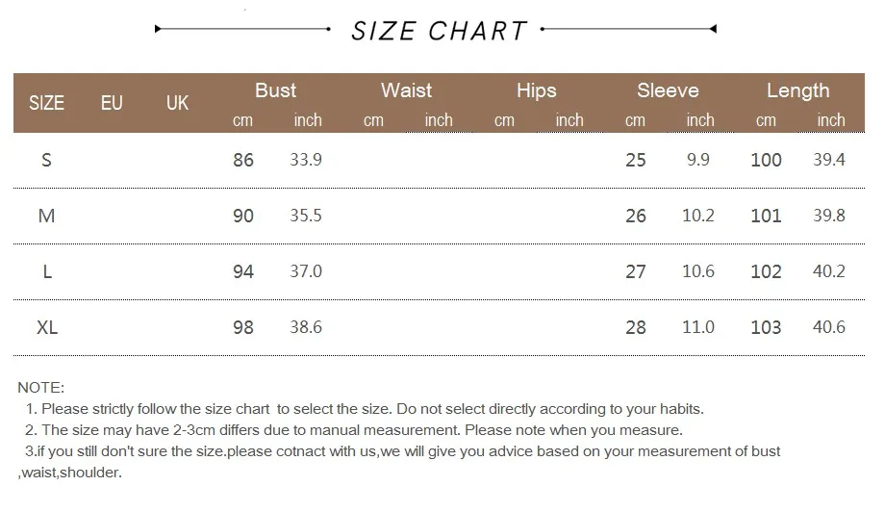Image resolution: width=885 pixels, height=512 pixels.
Task: Click the 86 bust cm value
Action: (243, 160)
